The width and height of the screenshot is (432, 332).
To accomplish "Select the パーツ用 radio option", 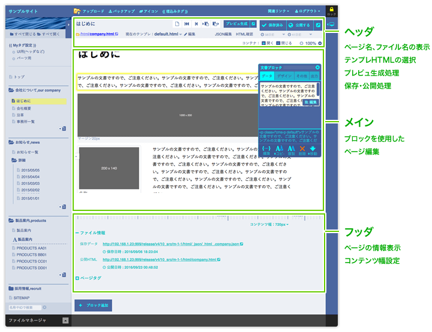I will 14,58.
